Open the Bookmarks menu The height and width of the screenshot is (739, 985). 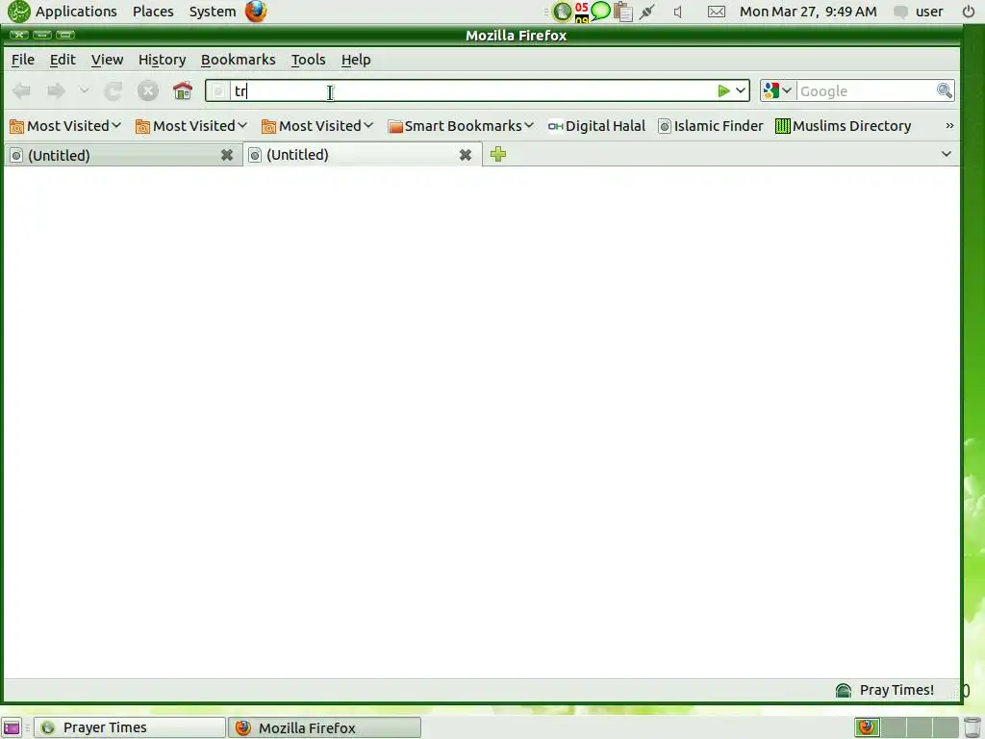[239, 60]
